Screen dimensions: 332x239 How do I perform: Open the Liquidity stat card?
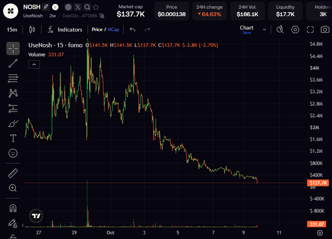pos(285,11)
